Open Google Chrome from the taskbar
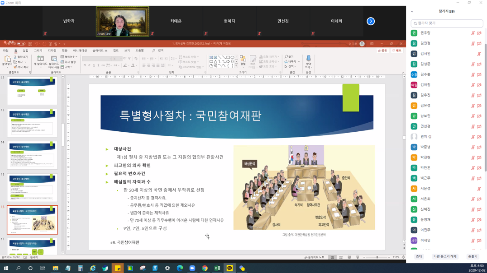Screen dimensions: 487x273 [205, 268]
